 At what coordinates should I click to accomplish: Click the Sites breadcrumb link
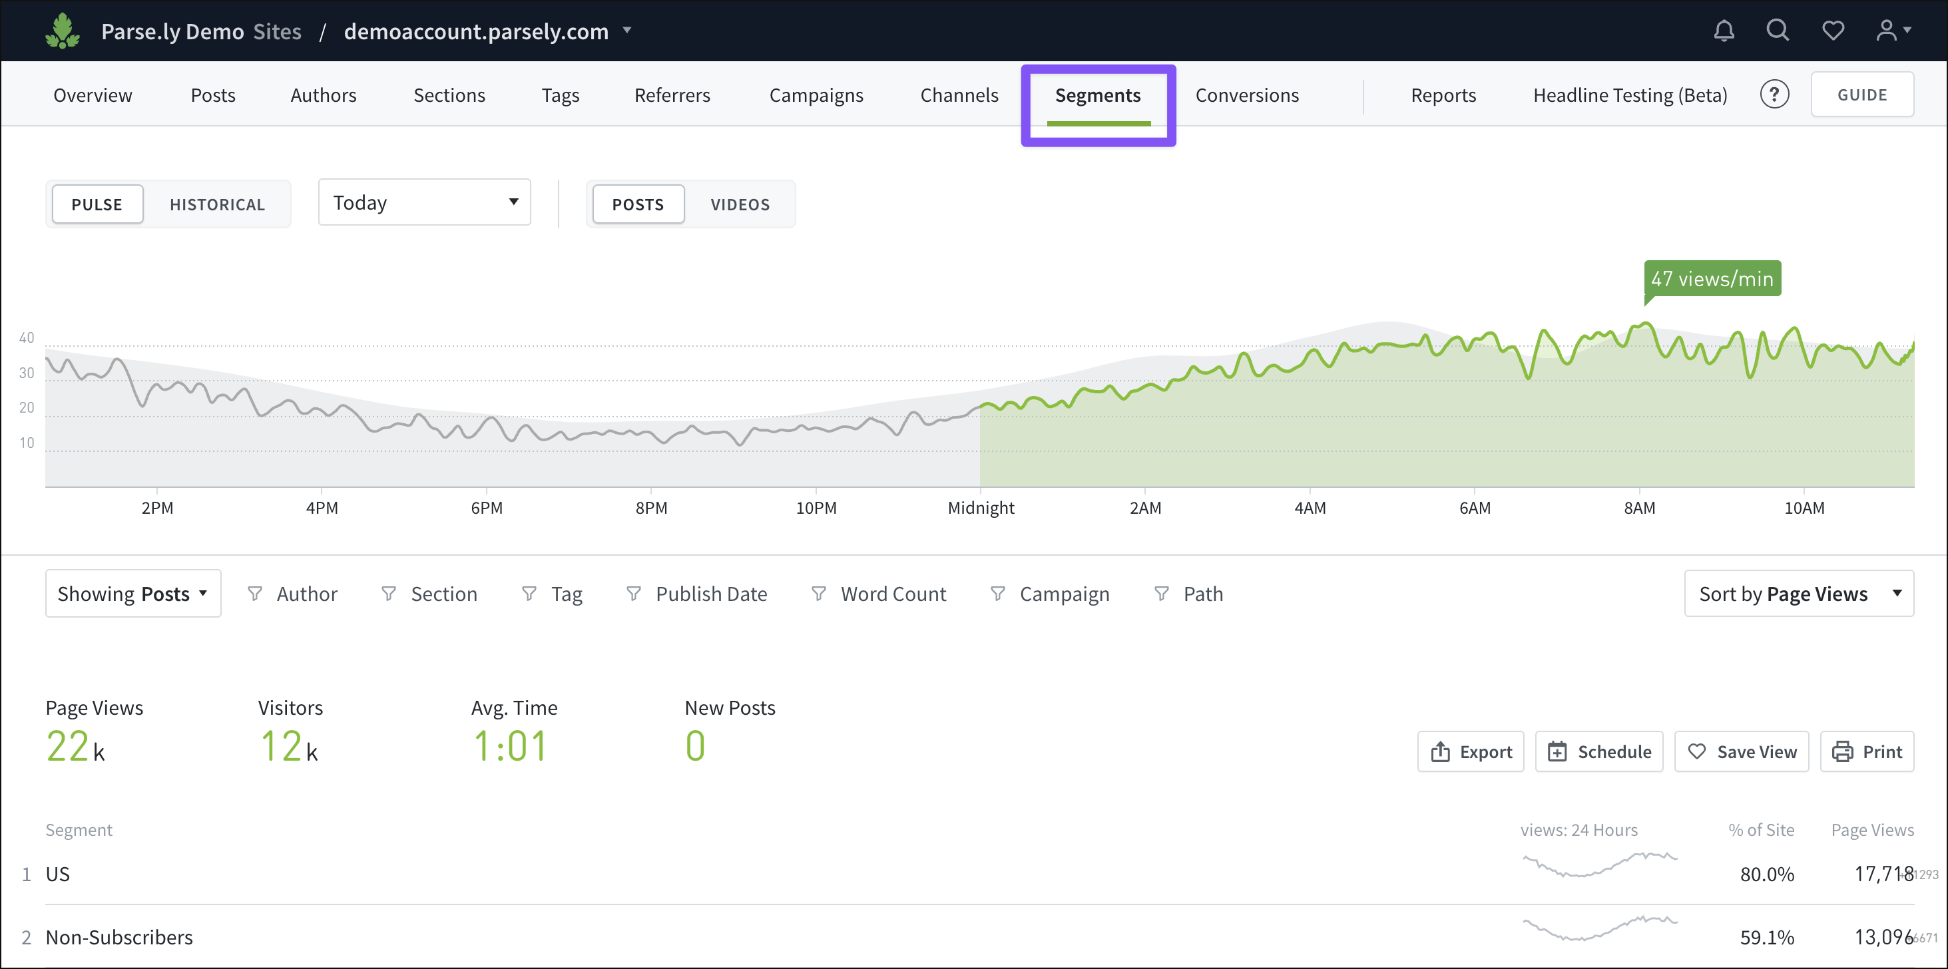[277, 31]
